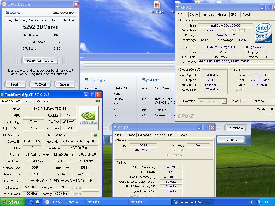The height and width of the screenshot is (206, 275).
Task: Click the GPU-Z title bar icon
Action: click(x=2, y=95)
